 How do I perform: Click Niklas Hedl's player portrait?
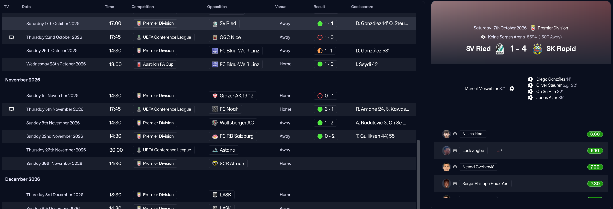[x=446, y=134]
